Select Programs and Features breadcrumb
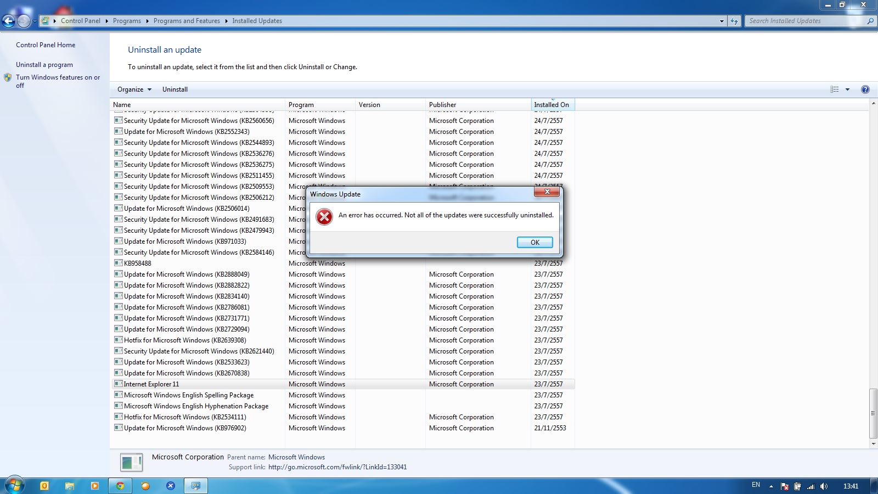878x494 pixels. click(x=187, y=21)
